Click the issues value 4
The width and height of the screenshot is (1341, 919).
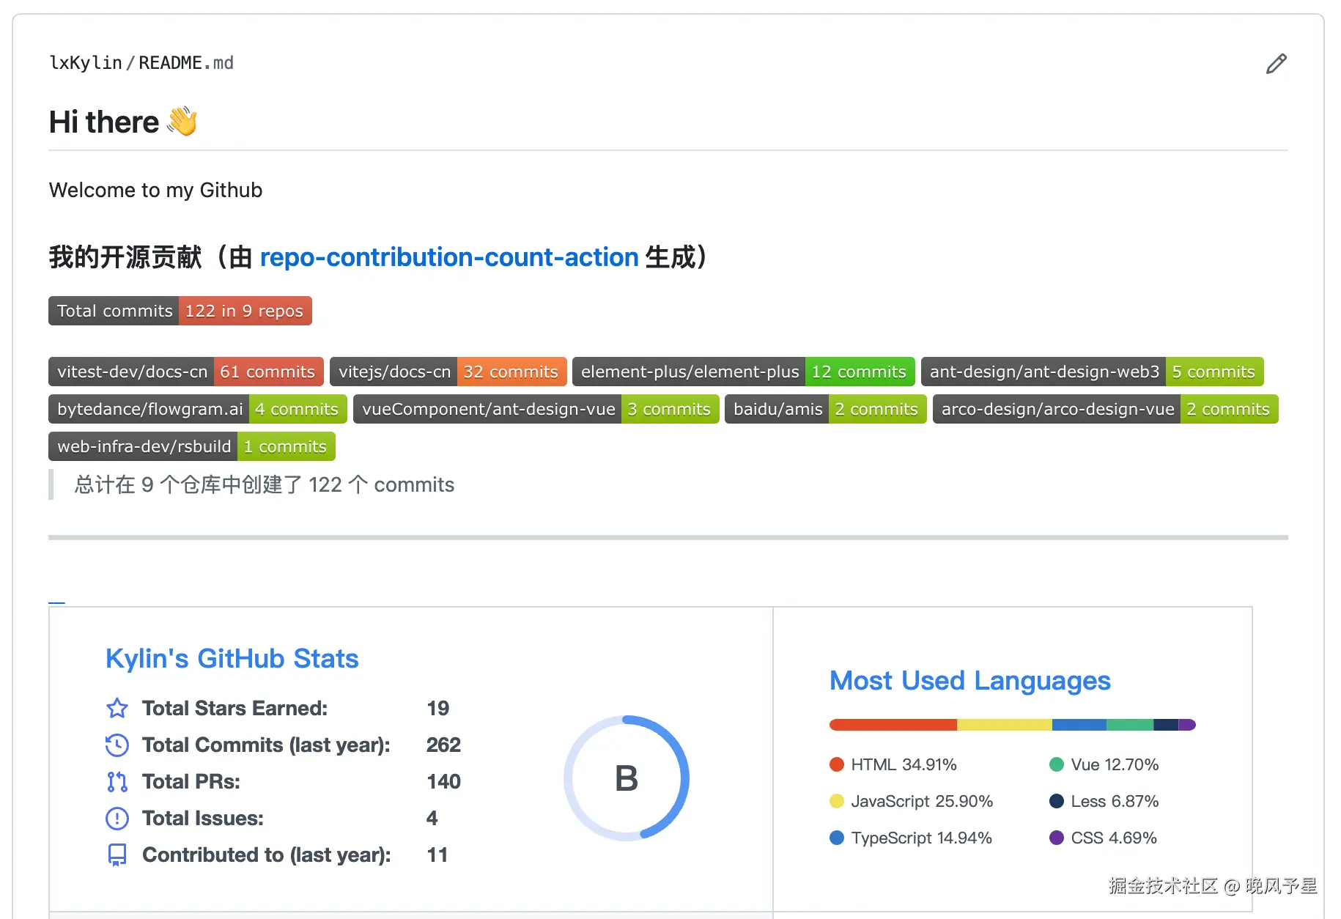[432, 818]
